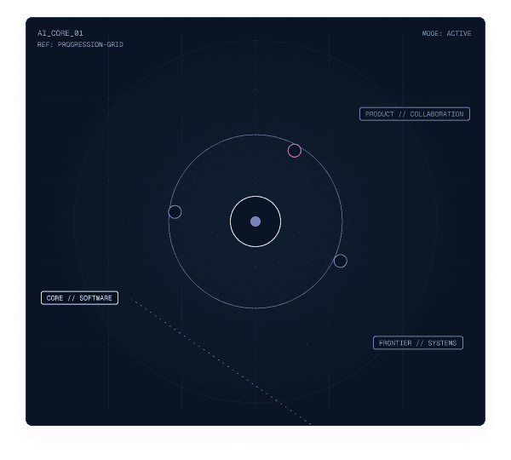Image resolution: width=511 pixels, height=460 pixels.
Task: Click the diagonal dotted connector line
Action: [221, 361]
